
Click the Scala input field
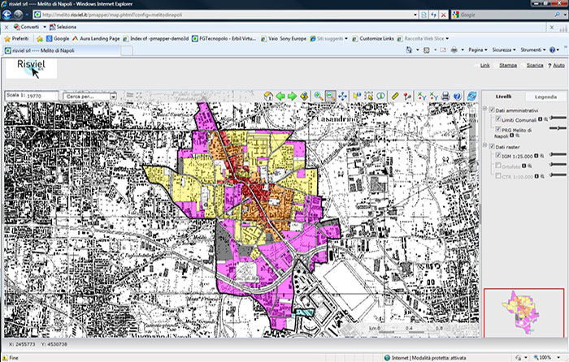(41, 96)
